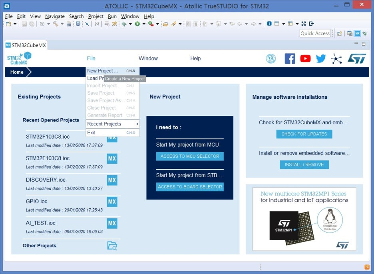This screenshot has height=274, width=374.
Task: Click the Run External Tools icon
Action: (151, 24)
